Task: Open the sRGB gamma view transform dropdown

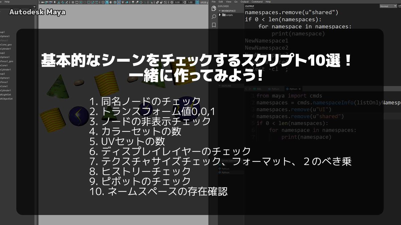Action: coord(204,2)
